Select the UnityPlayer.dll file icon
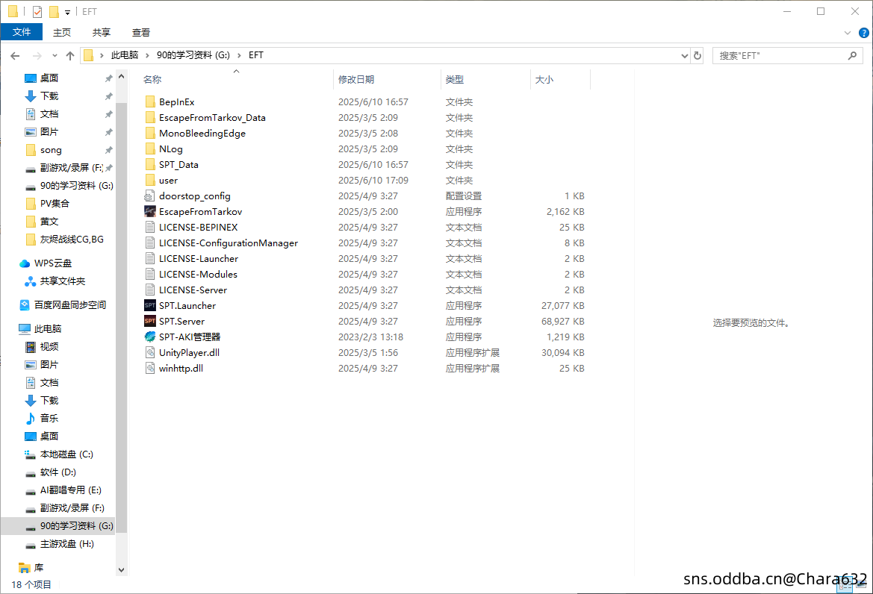This screenshot has width=873, height=594. [x=150, y=352]
